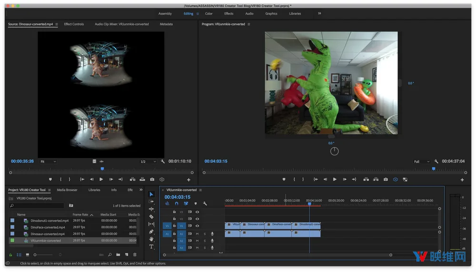Image resolution: width=476 pixels, height=272 pixels.
Task: Mark In point in Program Monitor
Action: (x=294, y=180)
